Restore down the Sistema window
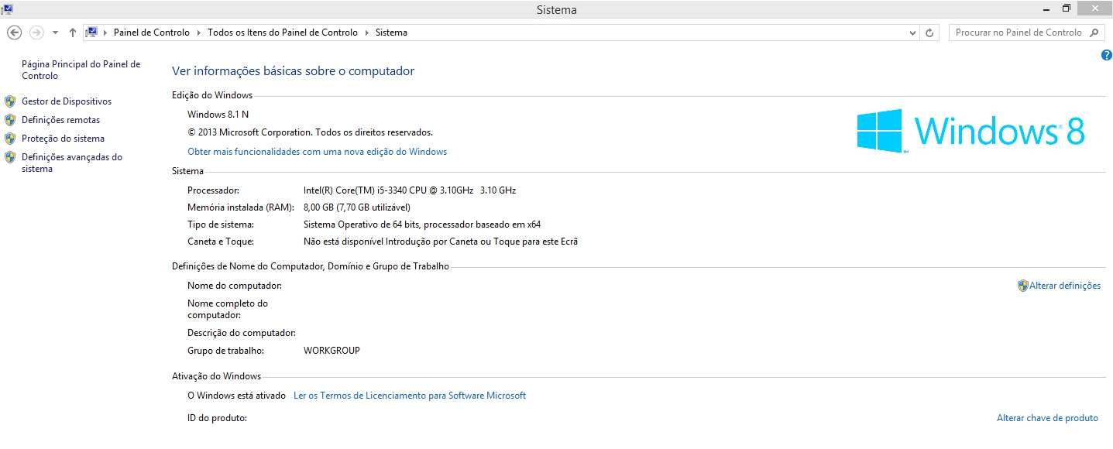Image resolution: width=1113 pixels, height=449 pixels. pyautogui.click(x=1067, y=8)
